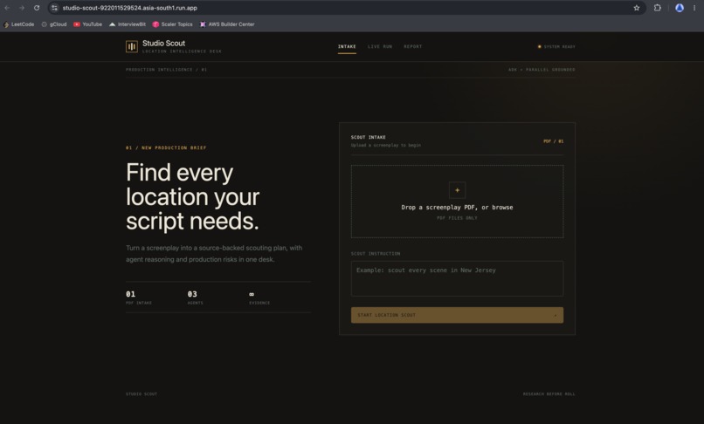Click the "RESEARCH BEFORE ROLL" footer text
704x424 pixels.
(x=549, y=394)
